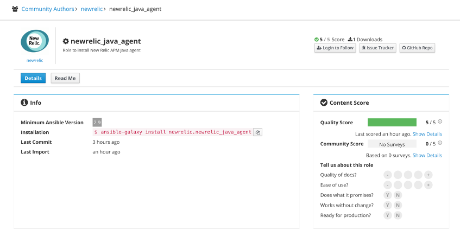460x230 pixels.
Task: Click the downloads icon next to 1 Downloads
Action: (x=350, y=39)
